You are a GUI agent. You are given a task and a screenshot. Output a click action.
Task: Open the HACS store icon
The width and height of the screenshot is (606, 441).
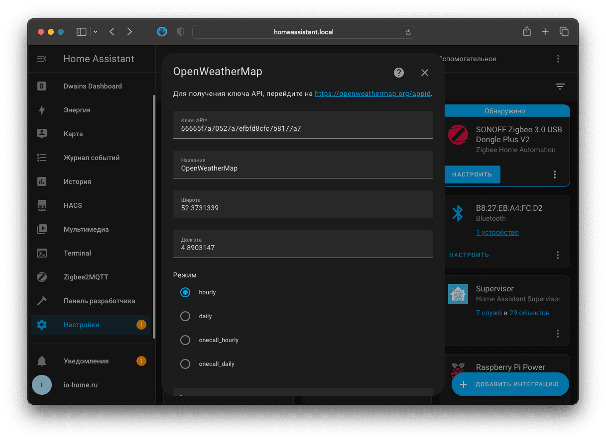[x=42, y=205]
